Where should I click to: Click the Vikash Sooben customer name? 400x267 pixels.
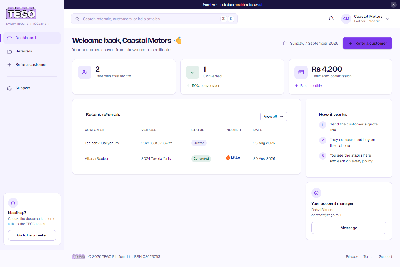[x=97, y=159]
